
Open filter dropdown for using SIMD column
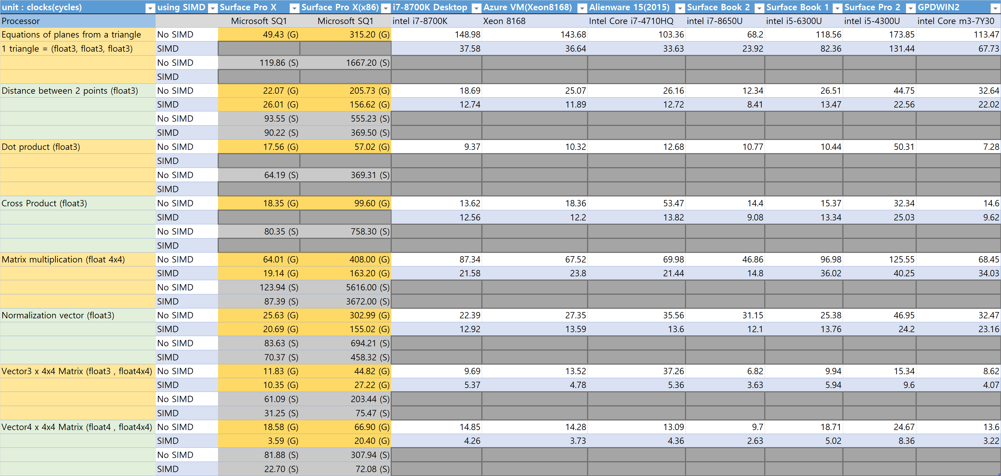213,8
